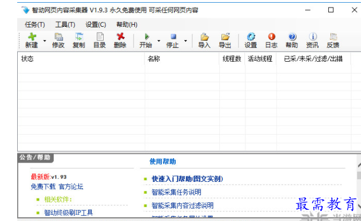Screen dimensions: 361x221
Task: Click the 免费下载 link
Action: coord(43,187)
